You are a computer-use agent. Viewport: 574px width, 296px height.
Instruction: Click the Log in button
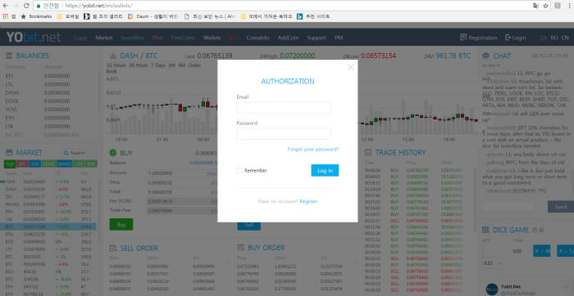(325, 170)
